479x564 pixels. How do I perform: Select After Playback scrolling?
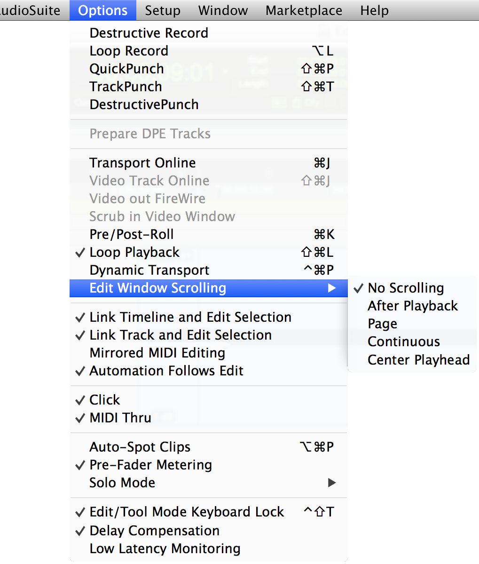[412, 306]
